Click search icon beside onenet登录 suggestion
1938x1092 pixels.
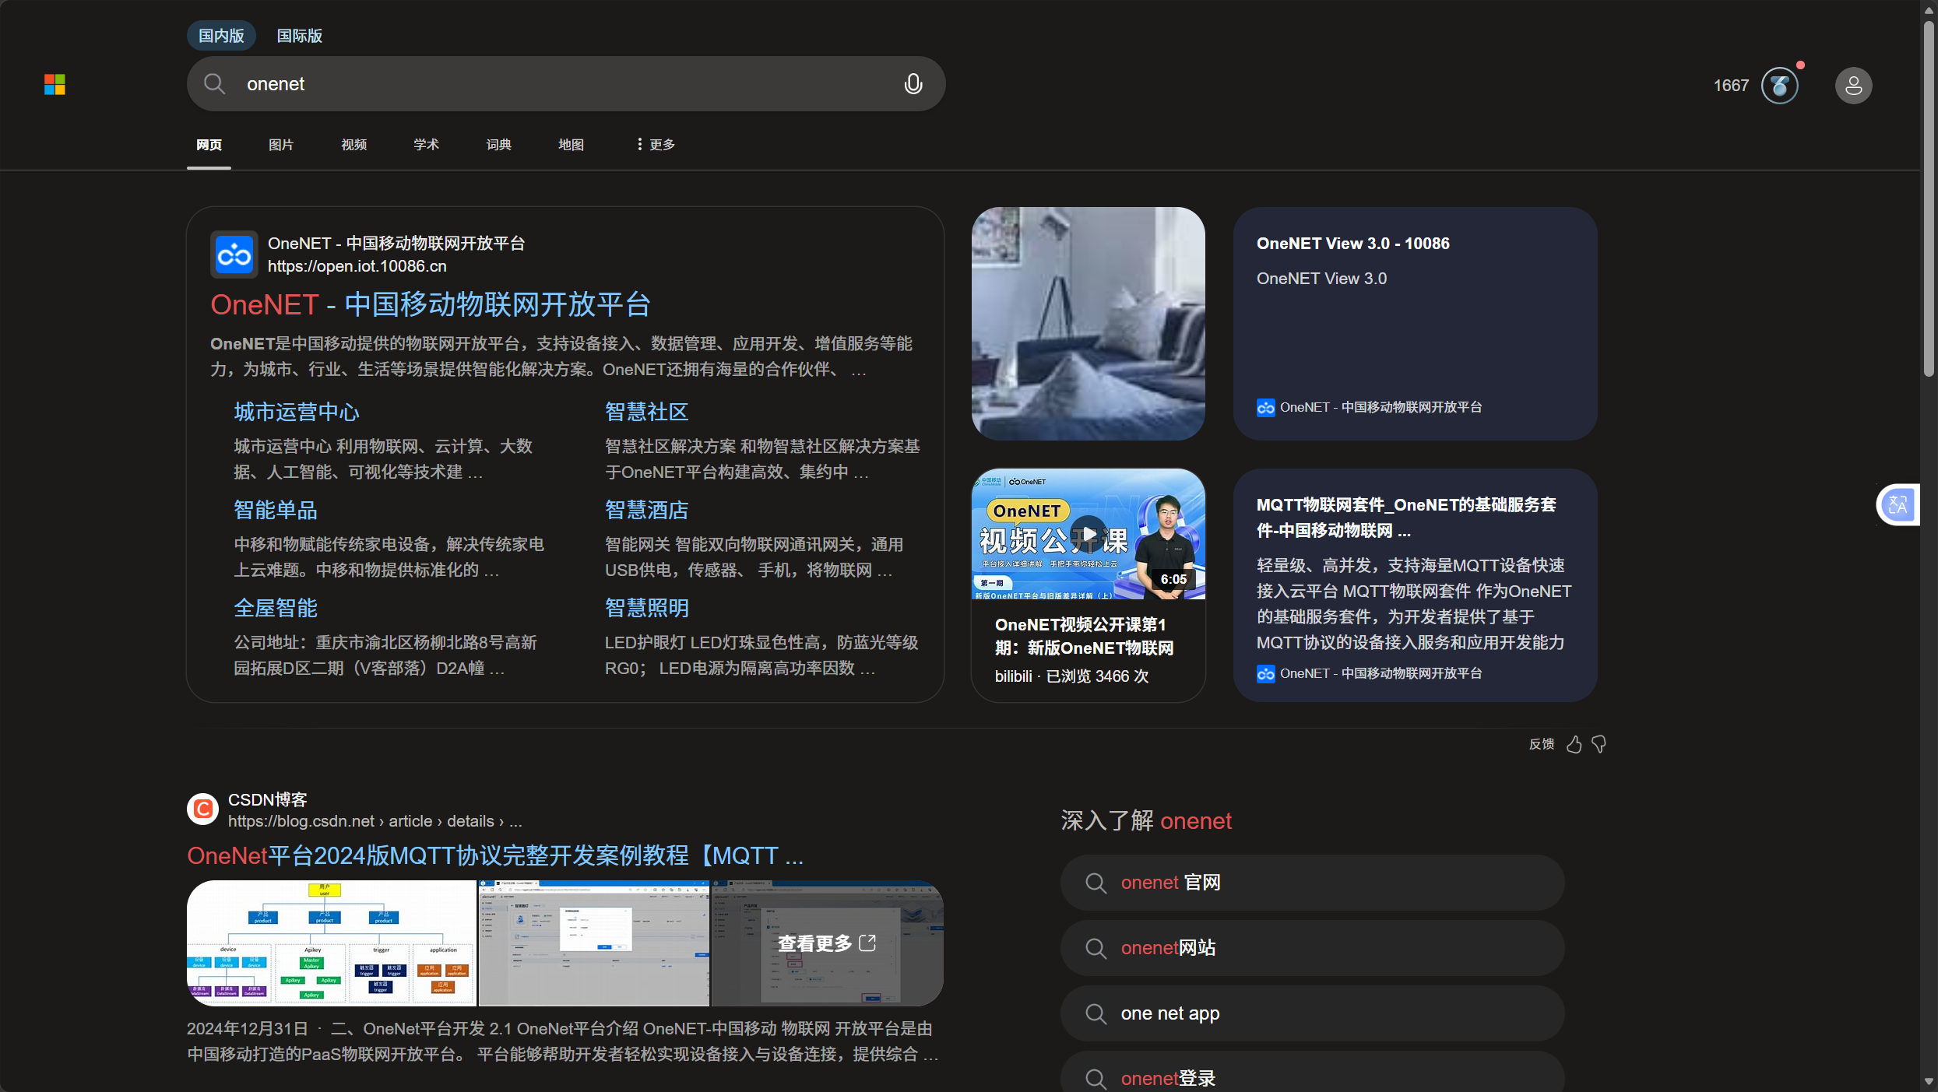[x=1096, y=1079]
